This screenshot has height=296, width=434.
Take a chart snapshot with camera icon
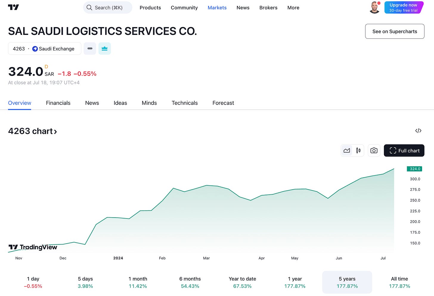[x=374, y=151]
